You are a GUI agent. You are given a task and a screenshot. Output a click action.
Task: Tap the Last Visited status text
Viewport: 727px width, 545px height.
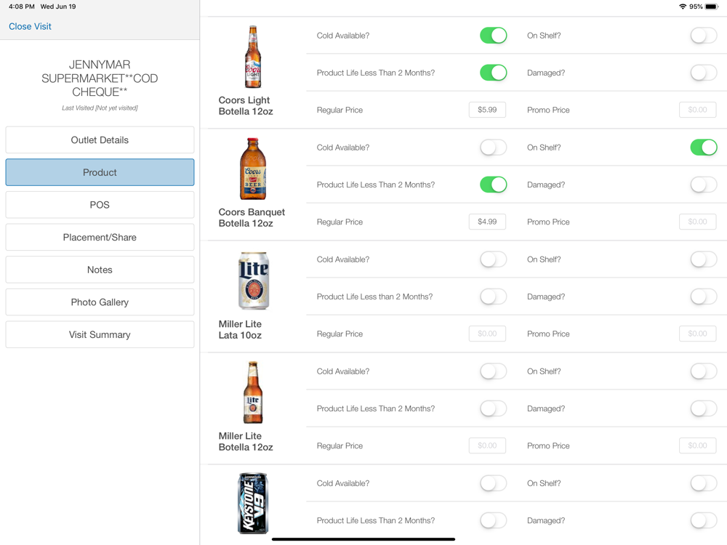click(100, 108)
